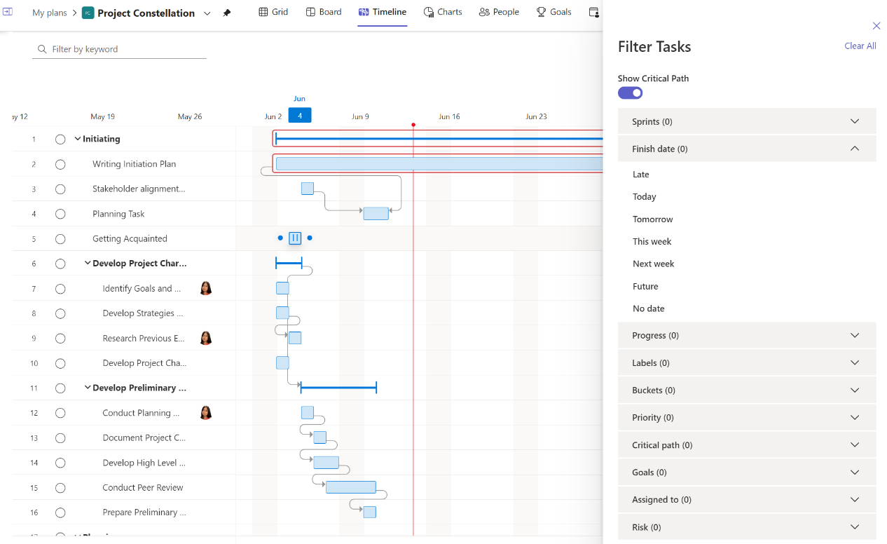Click the Charts icon
The height and width of the screenshot is (544, 887).
click(x=427, y=12)
